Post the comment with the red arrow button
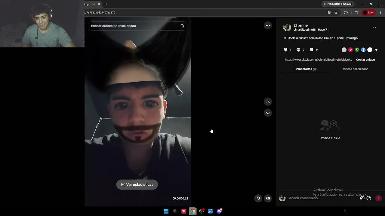This screenshot has width=385, height=216. 378,198
